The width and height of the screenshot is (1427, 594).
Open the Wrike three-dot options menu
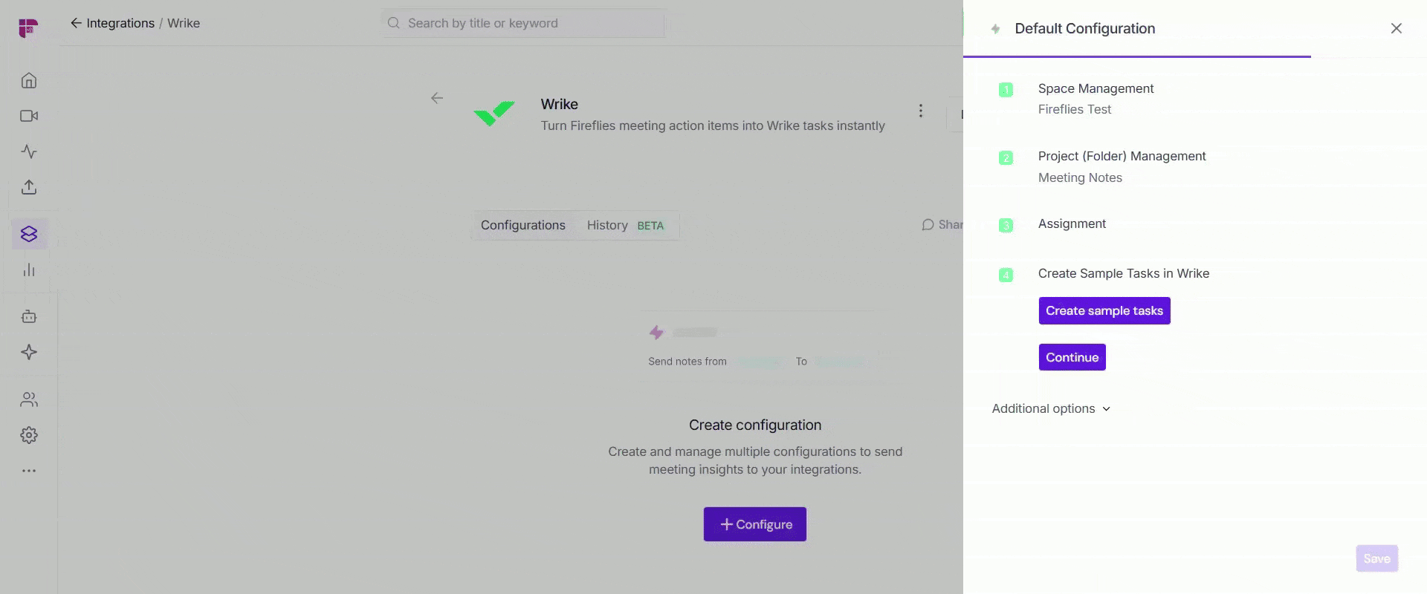pyautogui.click(x=921, y=111)
